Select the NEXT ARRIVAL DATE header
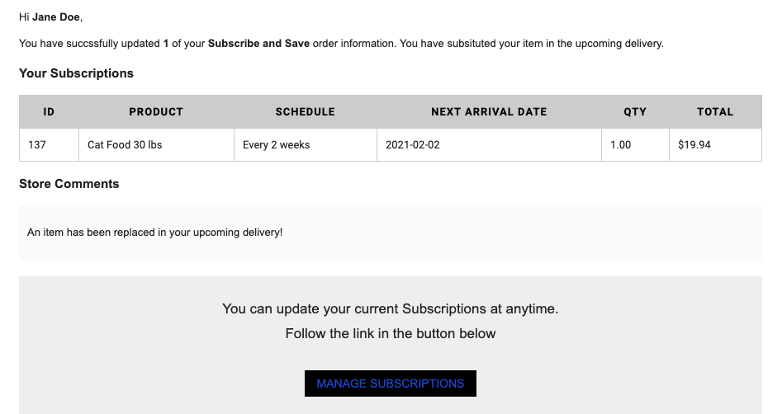Screen dimensions: 782x414 coord(489,111)
